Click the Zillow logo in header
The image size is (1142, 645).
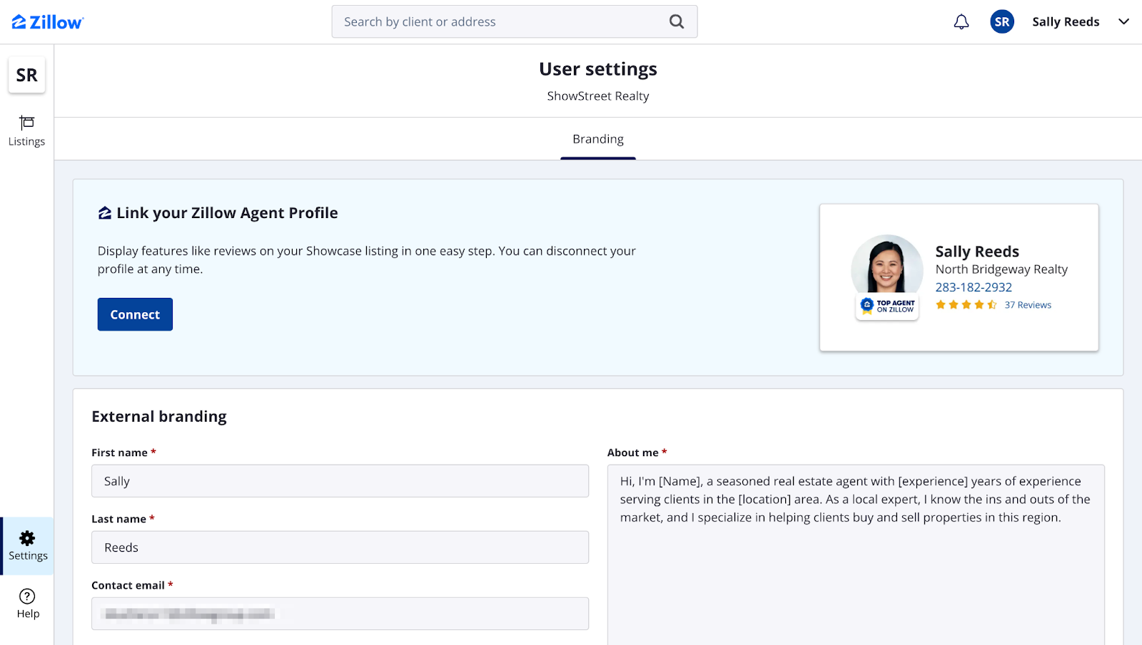tap(48, 22)
